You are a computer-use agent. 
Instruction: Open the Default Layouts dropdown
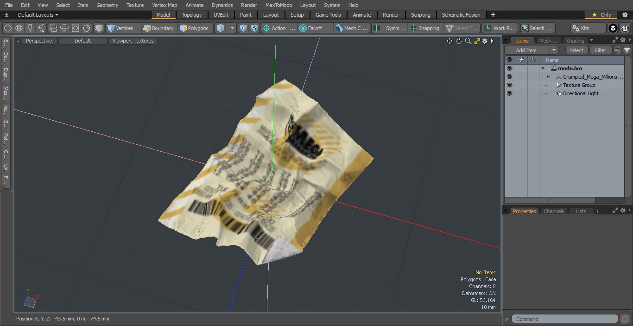point(38,15)
